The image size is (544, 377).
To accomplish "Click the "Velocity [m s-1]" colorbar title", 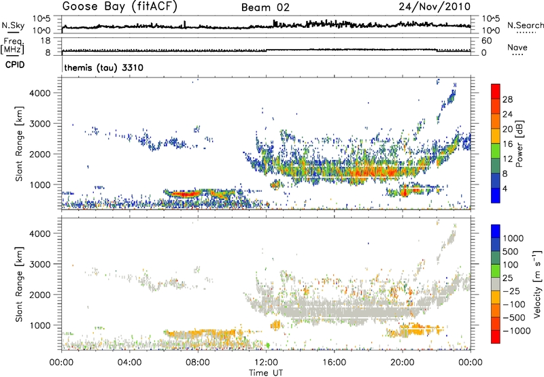I will click(x=537, y=284).
